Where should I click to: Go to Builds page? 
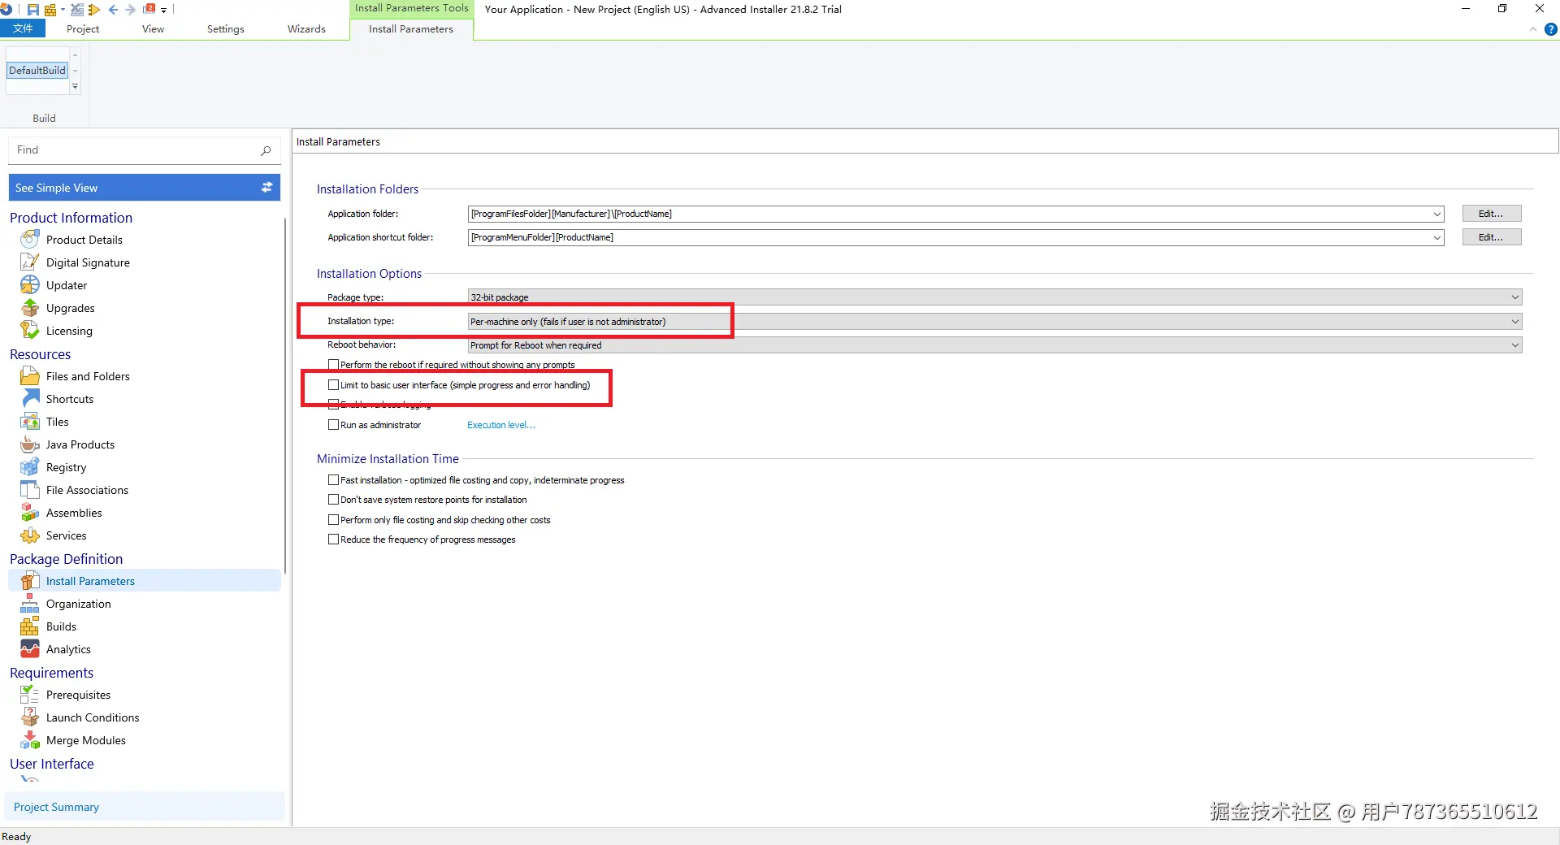click(x=61, y=626)
